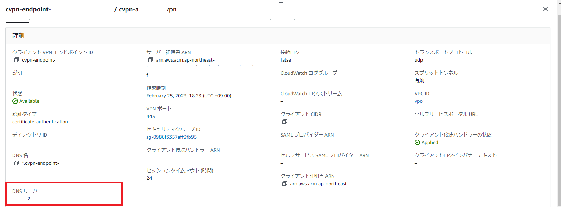Click the VPN port value 443
This screenshot has width=561, height=207.
(x=150, y=117)
